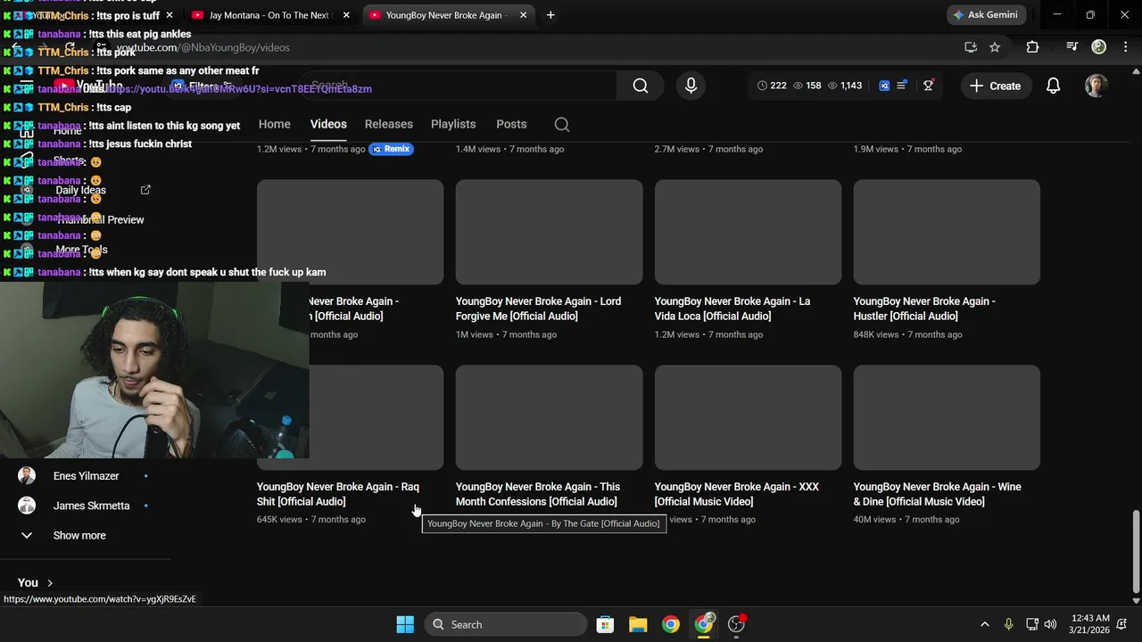Open the Windows Start menu
Image resolution: width=1142 pixels, height=642 pixels.
405,624
